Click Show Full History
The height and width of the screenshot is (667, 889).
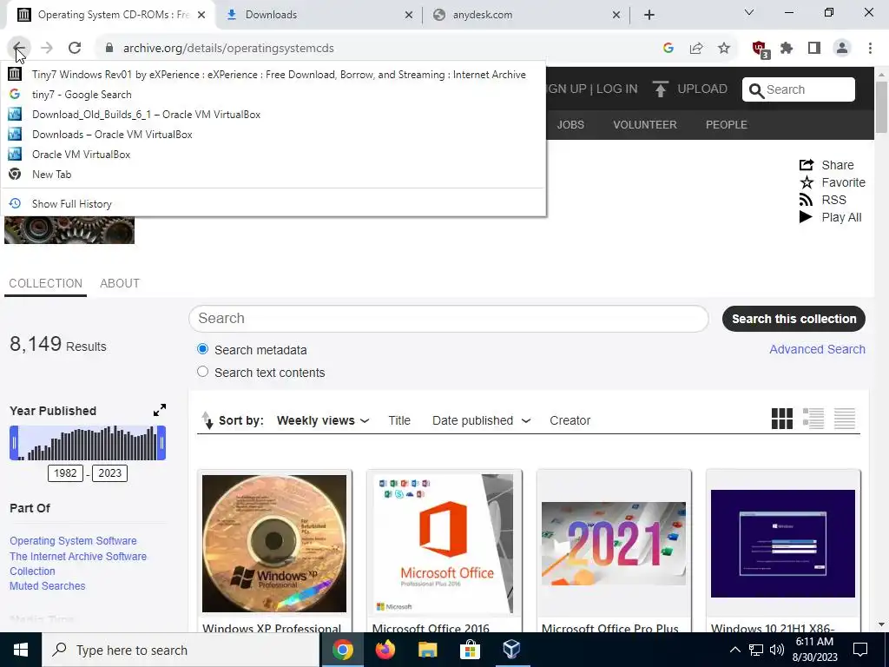[273, 203]
